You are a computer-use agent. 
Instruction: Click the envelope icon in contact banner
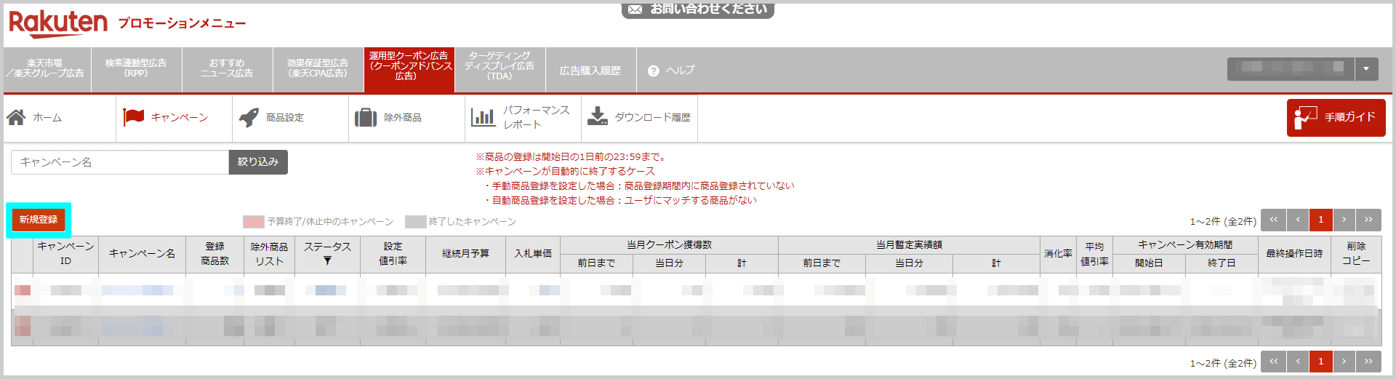click(x=635, y=9)
